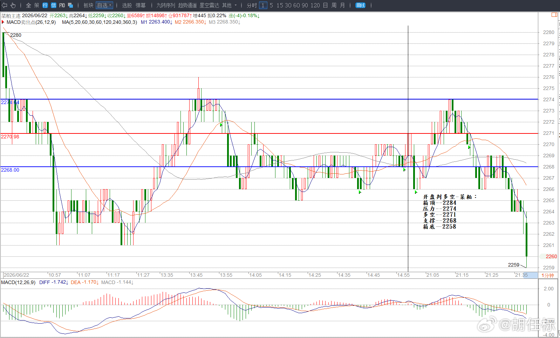Toggle the orange side panel icon
The height and width of the screenshot is (338, 560).
[x=554, y=15]
